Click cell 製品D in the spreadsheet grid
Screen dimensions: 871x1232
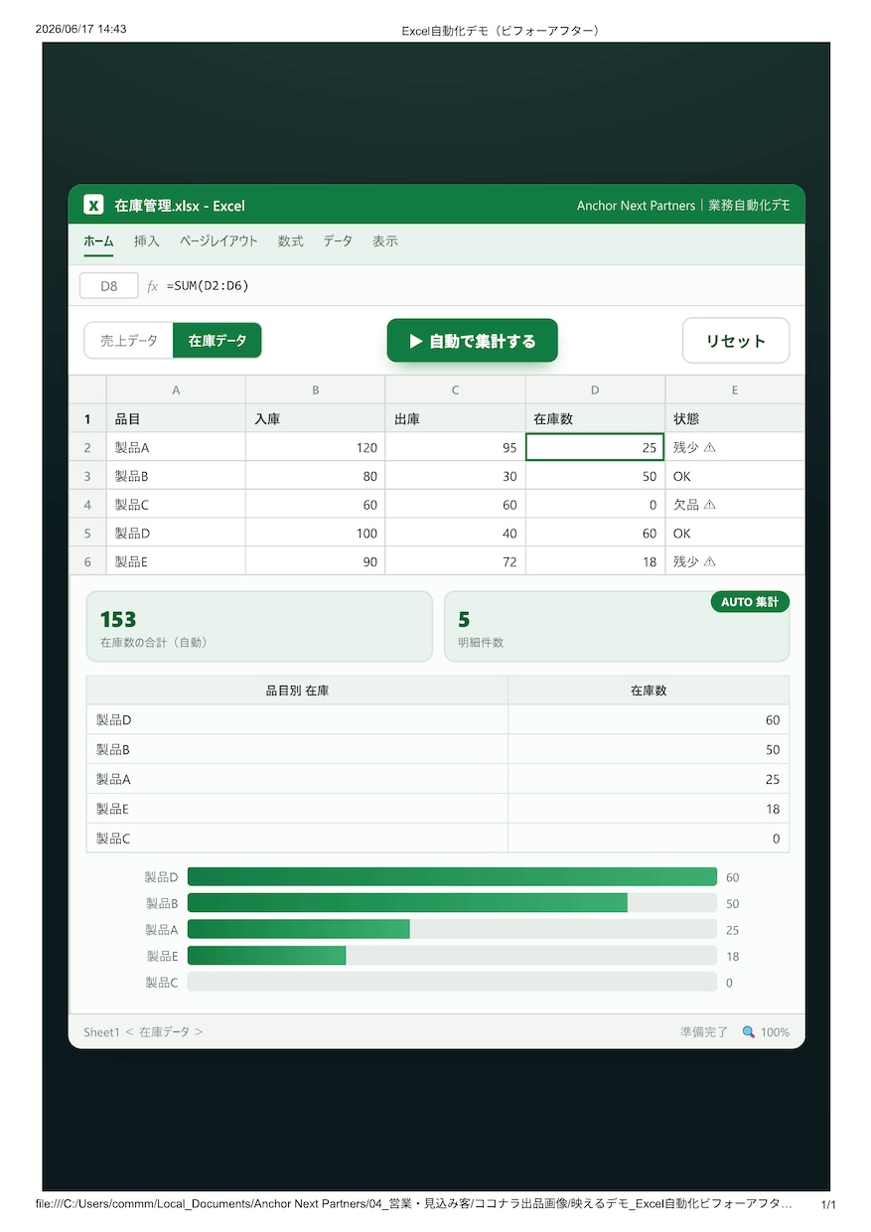point(176,534)
